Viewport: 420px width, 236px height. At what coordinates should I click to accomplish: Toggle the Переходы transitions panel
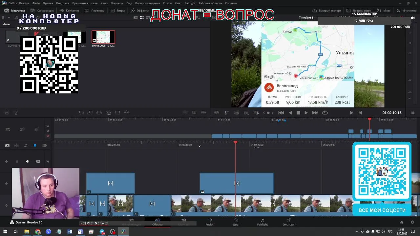(94, 10)
